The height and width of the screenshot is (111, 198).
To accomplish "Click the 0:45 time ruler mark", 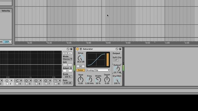I will coord(108,43).
